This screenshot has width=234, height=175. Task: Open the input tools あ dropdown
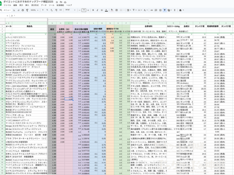click(181, 10)
